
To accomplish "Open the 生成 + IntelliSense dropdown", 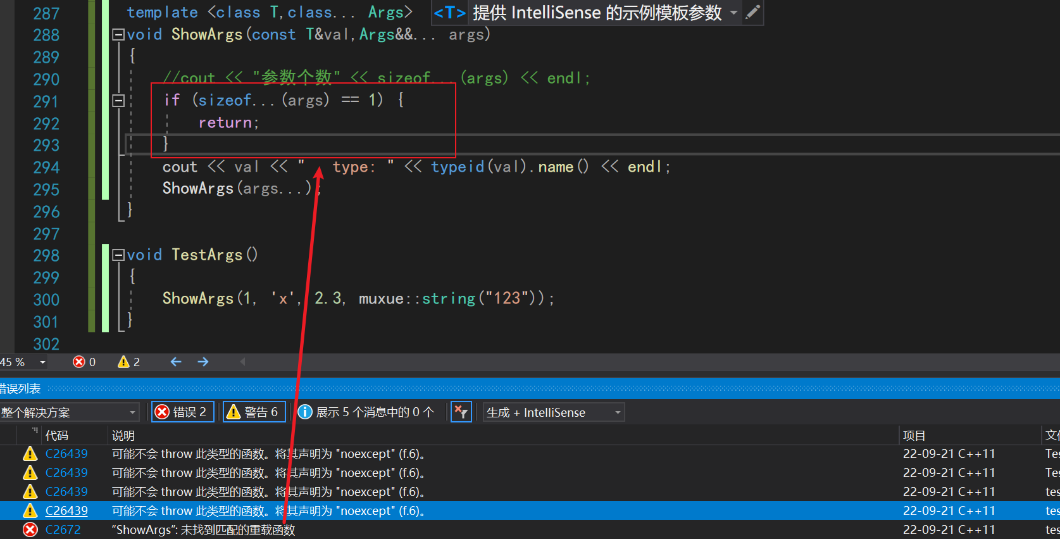I will [x=554, y=412].
